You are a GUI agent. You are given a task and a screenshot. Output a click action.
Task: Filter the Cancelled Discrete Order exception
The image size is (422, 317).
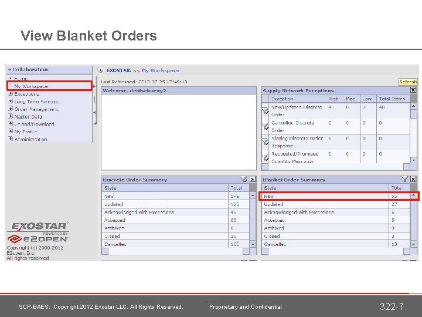[265, 126]
